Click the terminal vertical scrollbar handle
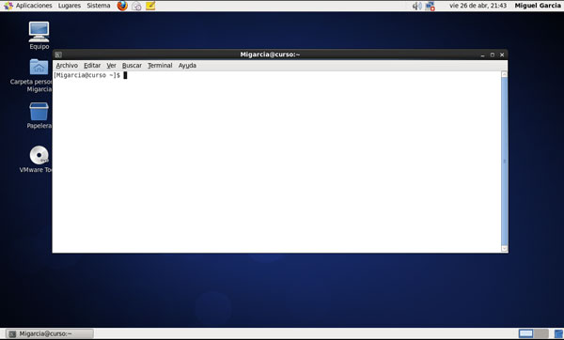 (x=504, y=162)
